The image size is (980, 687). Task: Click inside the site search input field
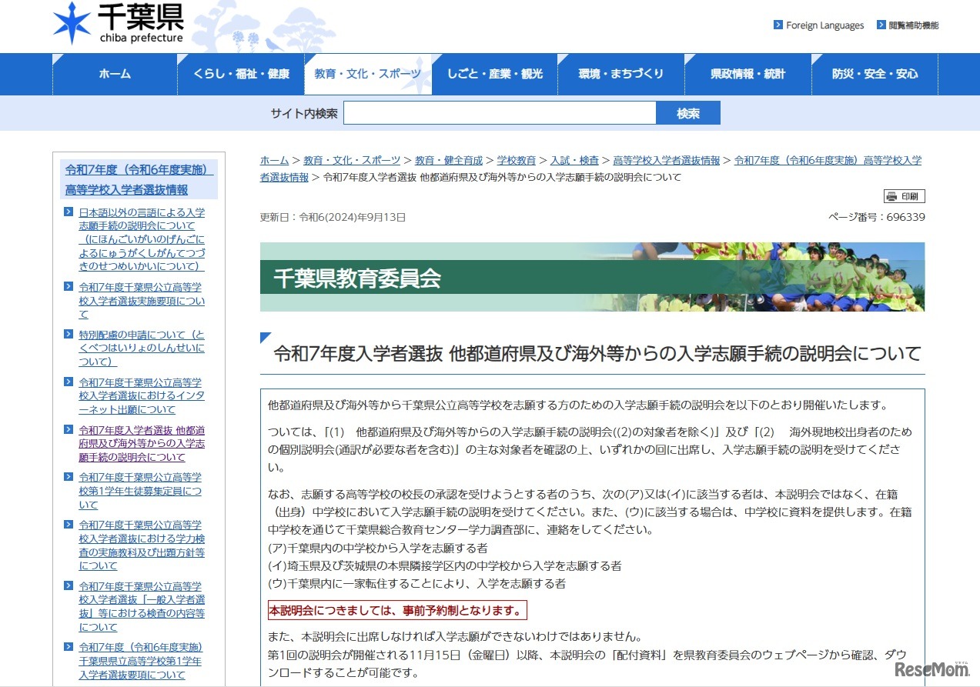click(x=500, y=112)
